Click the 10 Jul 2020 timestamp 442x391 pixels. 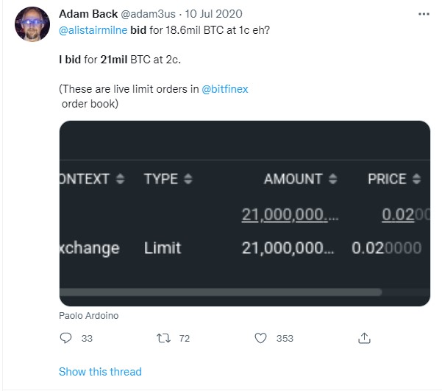(213, 14)
